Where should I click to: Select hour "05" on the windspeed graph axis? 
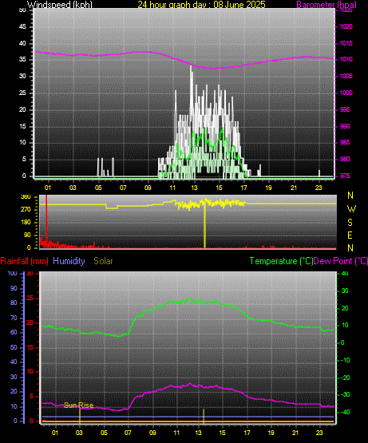(x=98, y=188)
